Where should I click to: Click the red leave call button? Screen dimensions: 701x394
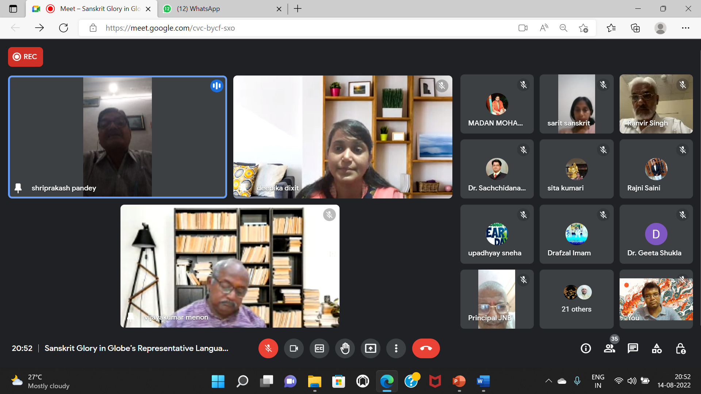[426, 348]
